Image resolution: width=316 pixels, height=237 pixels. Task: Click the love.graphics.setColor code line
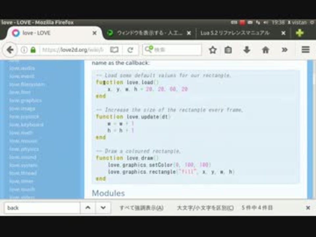click(x=159, y=165)
